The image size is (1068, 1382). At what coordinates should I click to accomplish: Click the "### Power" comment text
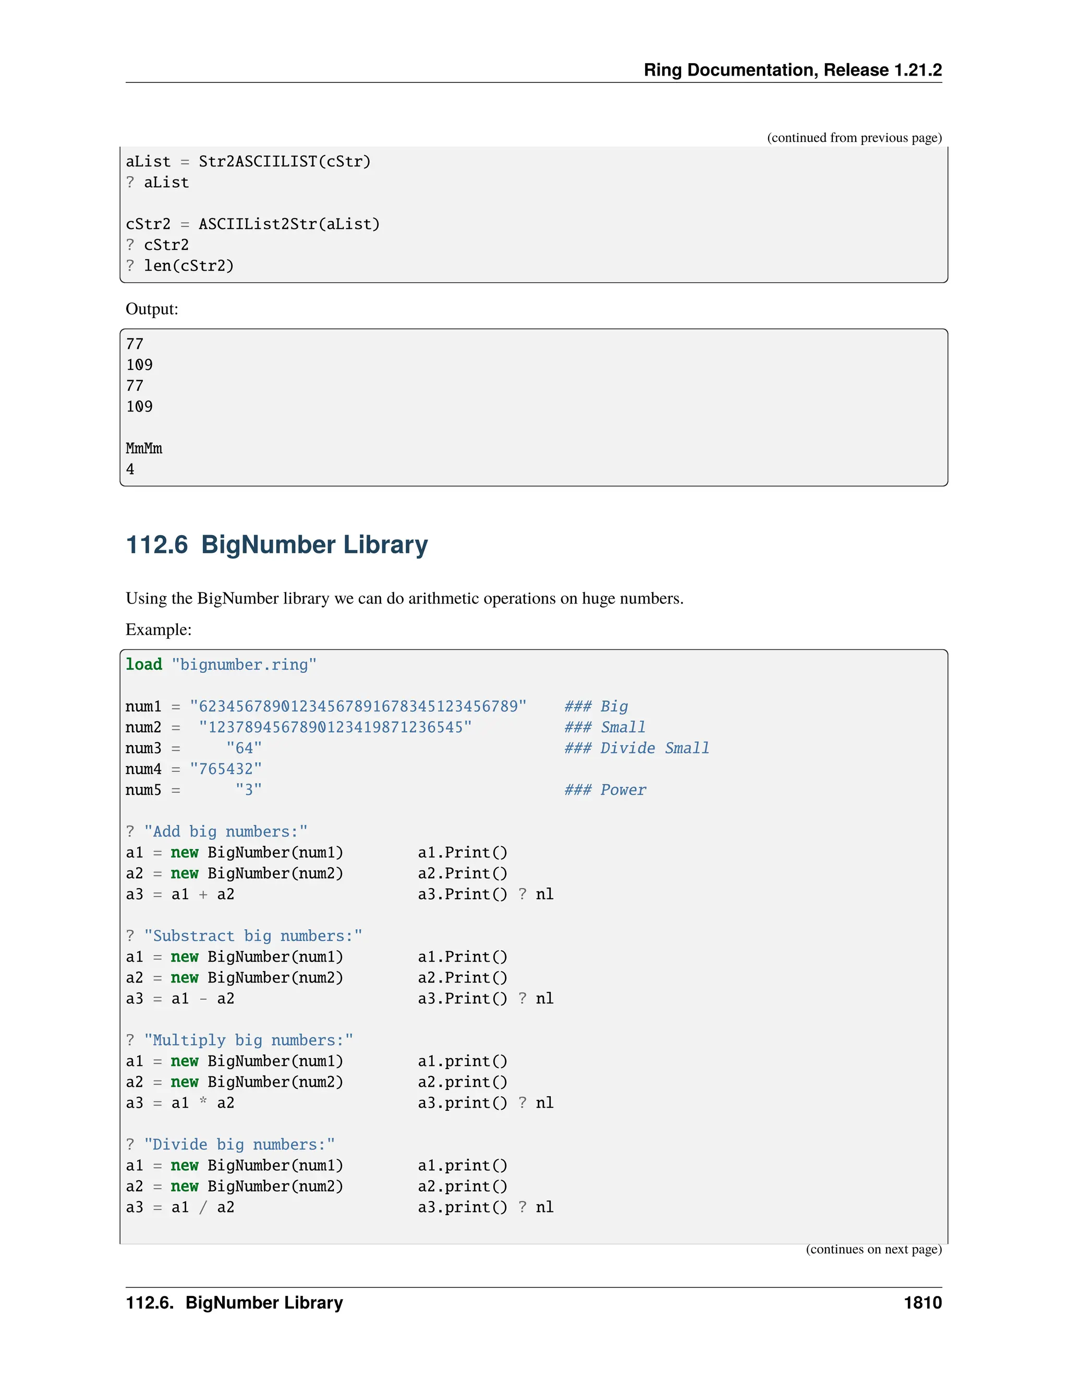[x=605, y=790]
